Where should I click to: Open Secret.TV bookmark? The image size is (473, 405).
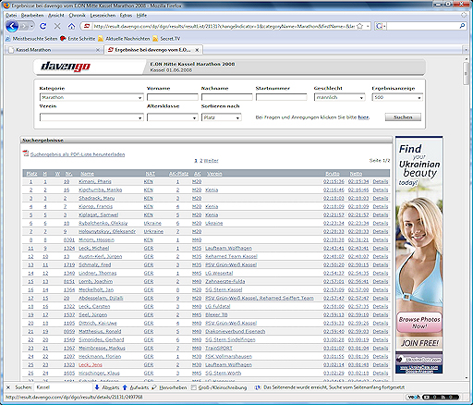166,39
